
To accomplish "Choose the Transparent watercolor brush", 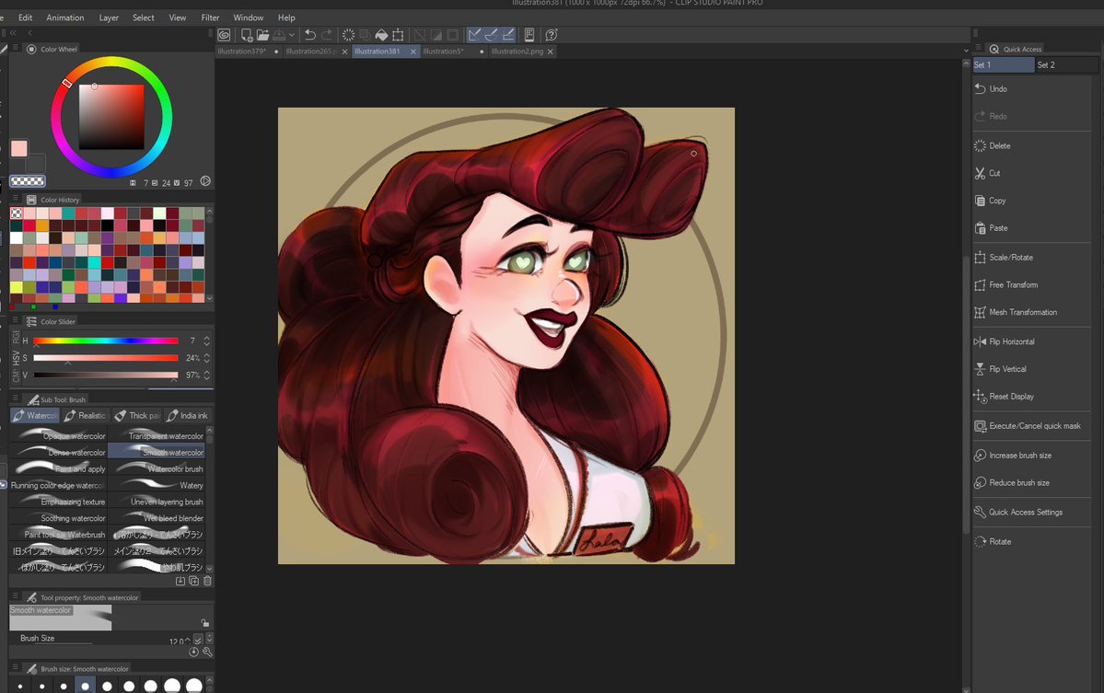I will (x=157, y=435).
